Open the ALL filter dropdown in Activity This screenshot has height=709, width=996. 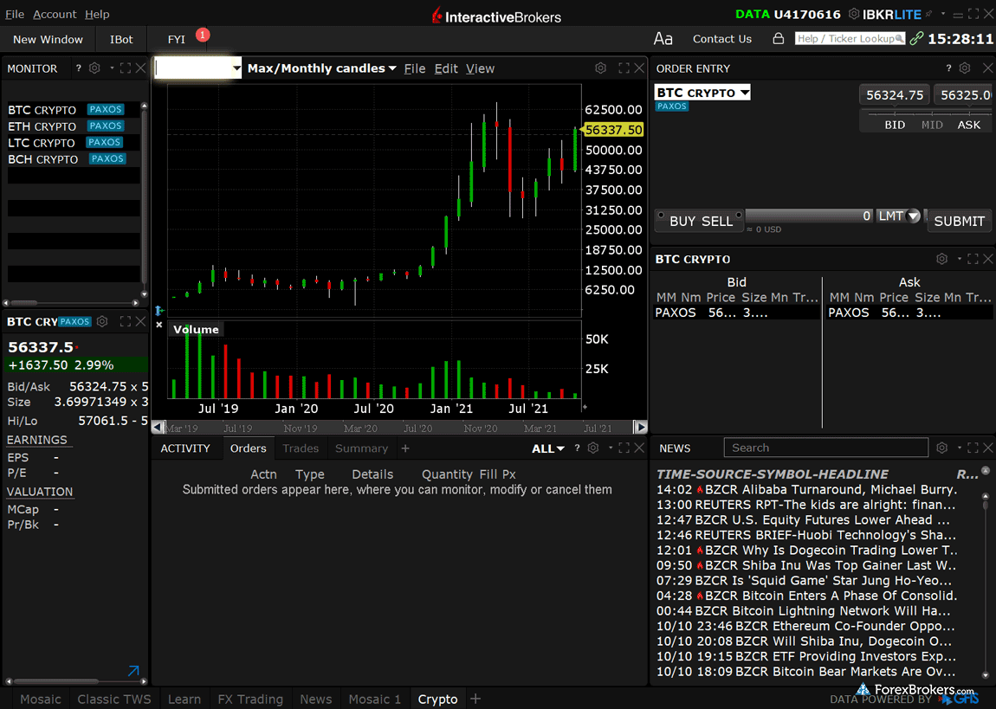click(547, 448)
